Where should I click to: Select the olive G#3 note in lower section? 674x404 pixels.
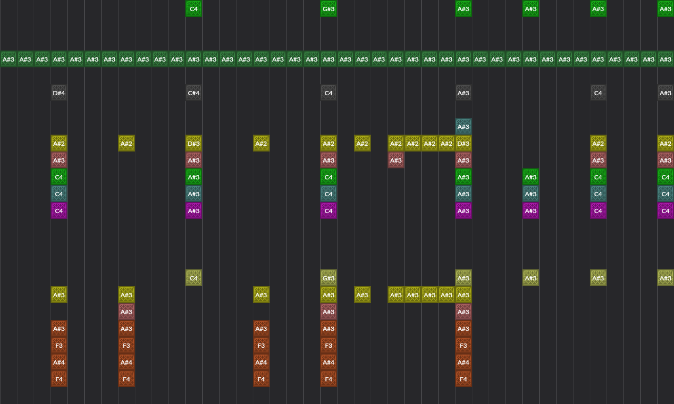click(329, 278)
